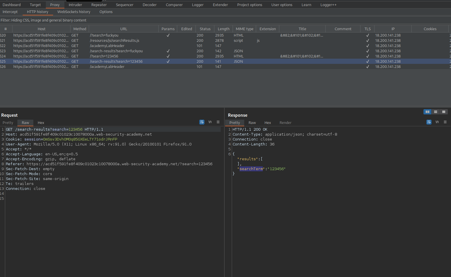Click the searchTerm key in response JSON
The width and height of the screenshot is (451, 277).
(x=251, y=169)
